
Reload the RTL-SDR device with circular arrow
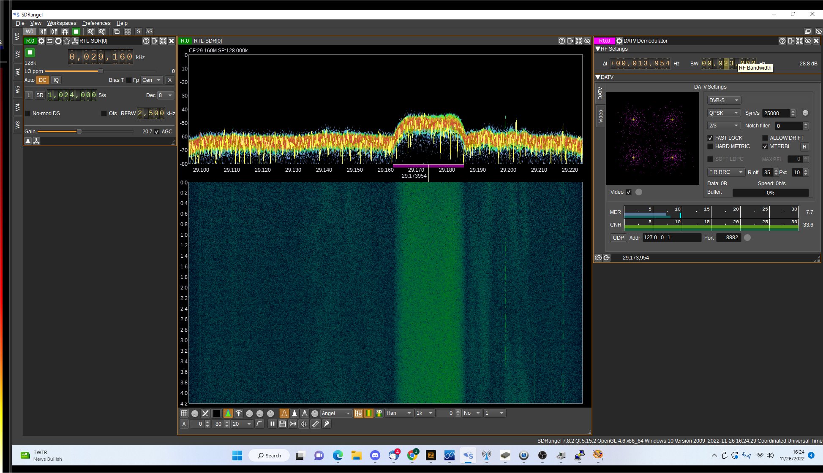[x=58, y=41]
